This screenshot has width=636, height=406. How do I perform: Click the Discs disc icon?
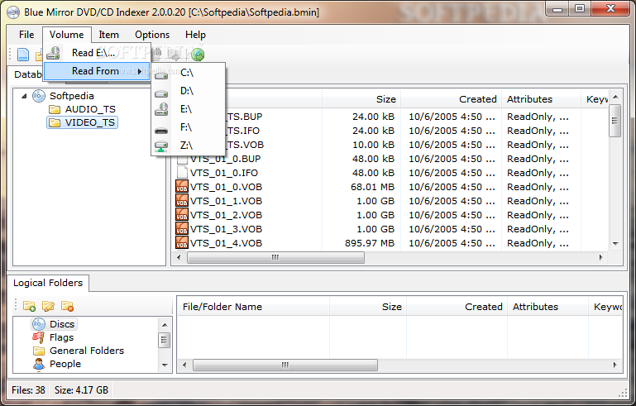(x=39, y=324)
